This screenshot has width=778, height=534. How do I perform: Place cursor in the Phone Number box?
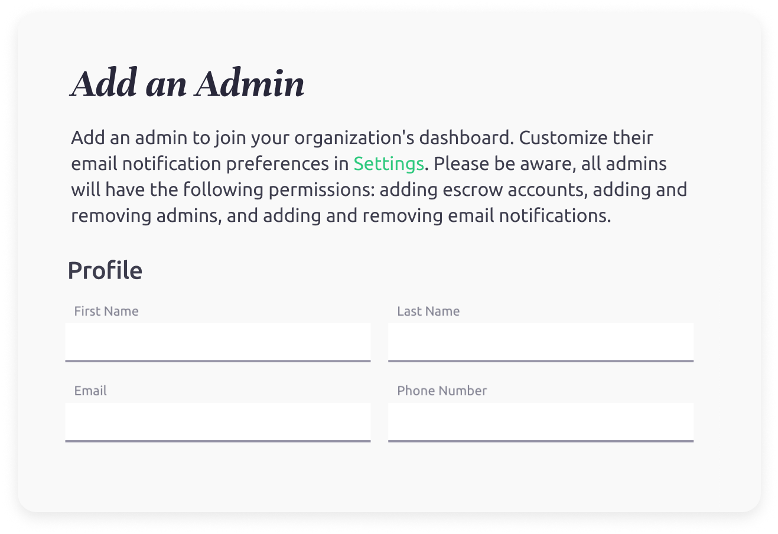tap(540, 422)
